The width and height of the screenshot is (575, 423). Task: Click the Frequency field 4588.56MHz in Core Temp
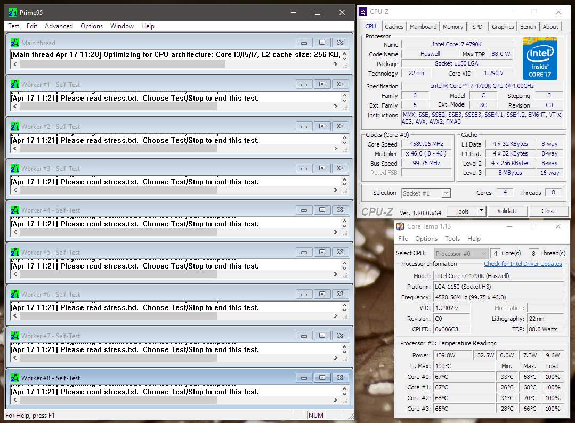coord(499,297)
